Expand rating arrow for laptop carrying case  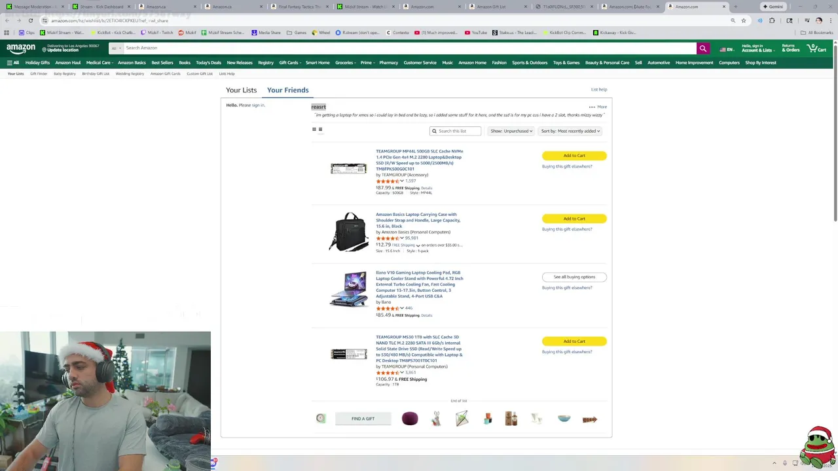click(401, 238)
